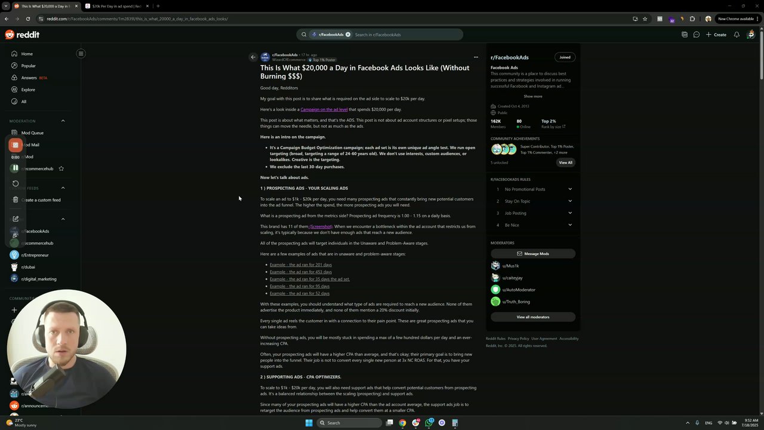Collapse the left navigation with hamburger icon

click(81, 54)
